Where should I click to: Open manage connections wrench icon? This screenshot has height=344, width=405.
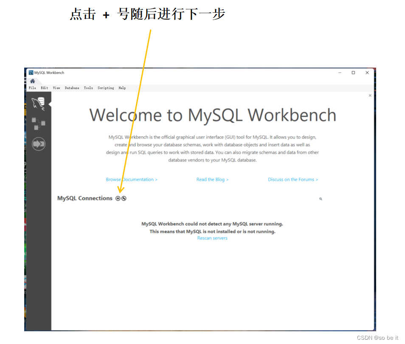point(124,199)
